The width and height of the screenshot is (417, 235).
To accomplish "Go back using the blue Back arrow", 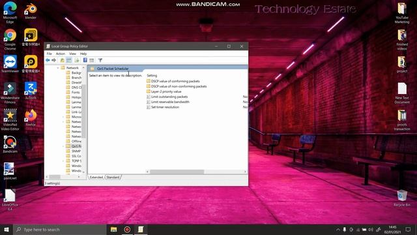I will [48, 60].
